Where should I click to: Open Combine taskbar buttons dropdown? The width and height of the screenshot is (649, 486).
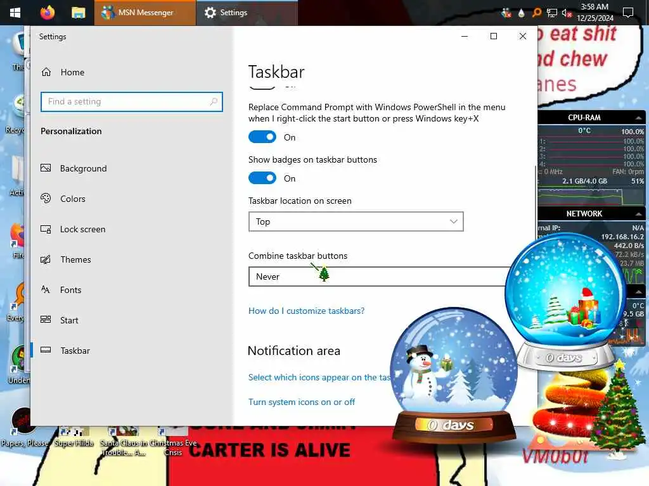click(x=378, y=277)
